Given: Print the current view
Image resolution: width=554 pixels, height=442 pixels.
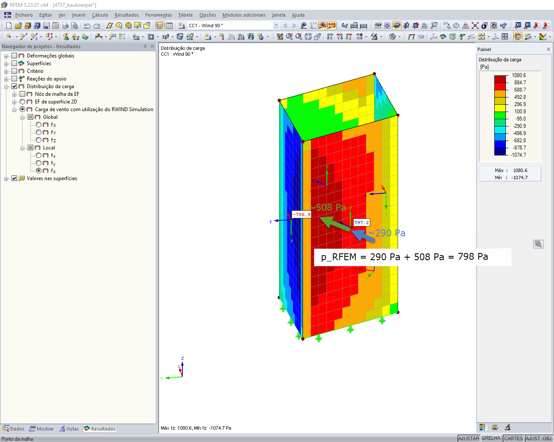Looking at the screenshot, I should tap(65, 26).
